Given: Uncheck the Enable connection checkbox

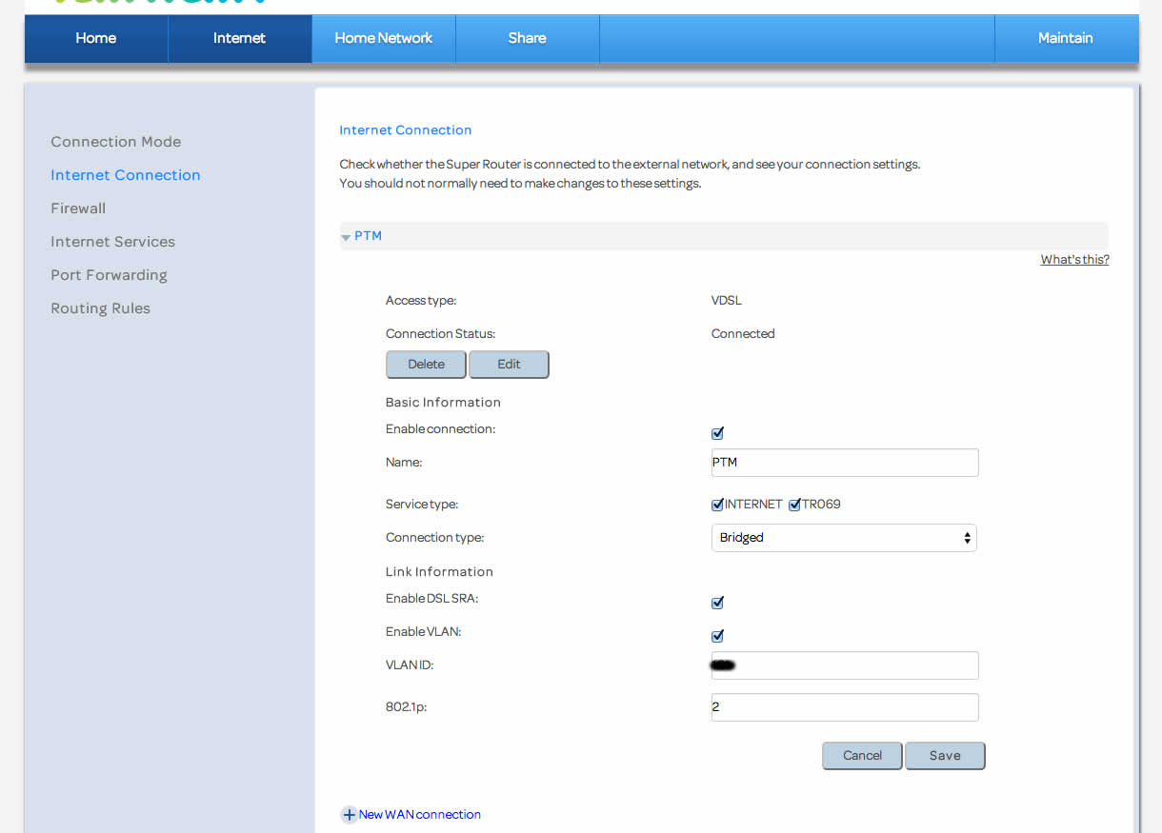Looking at the screenshot, I should pos(718,433).
